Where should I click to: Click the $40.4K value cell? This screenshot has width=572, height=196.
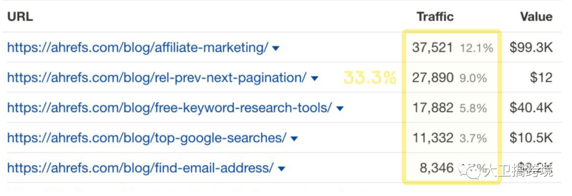click(x=531, y=108)
